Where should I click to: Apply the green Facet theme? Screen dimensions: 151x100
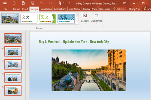coord(47,19)
